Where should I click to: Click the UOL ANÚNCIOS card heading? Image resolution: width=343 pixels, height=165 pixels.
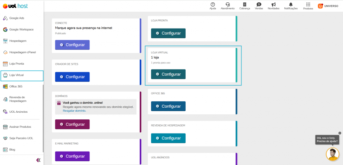coord(160,157)
